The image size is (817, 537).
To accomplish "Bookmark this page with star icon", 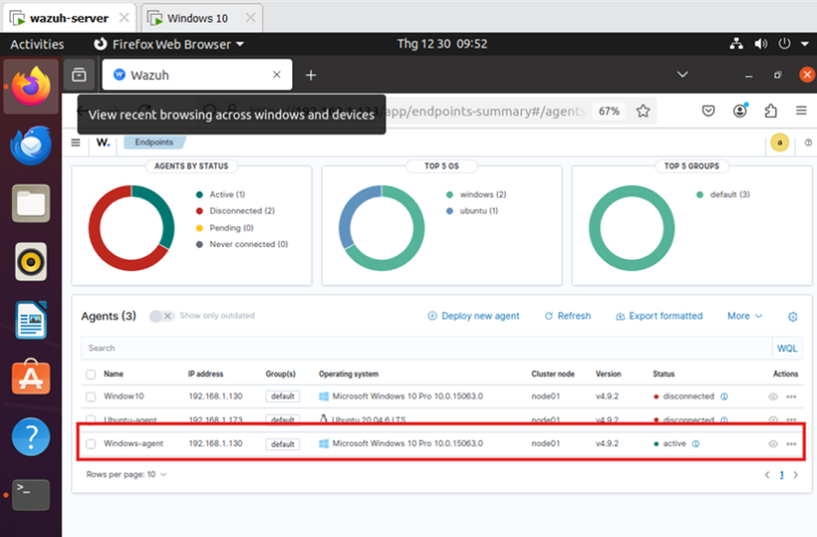I will (643, 111).
